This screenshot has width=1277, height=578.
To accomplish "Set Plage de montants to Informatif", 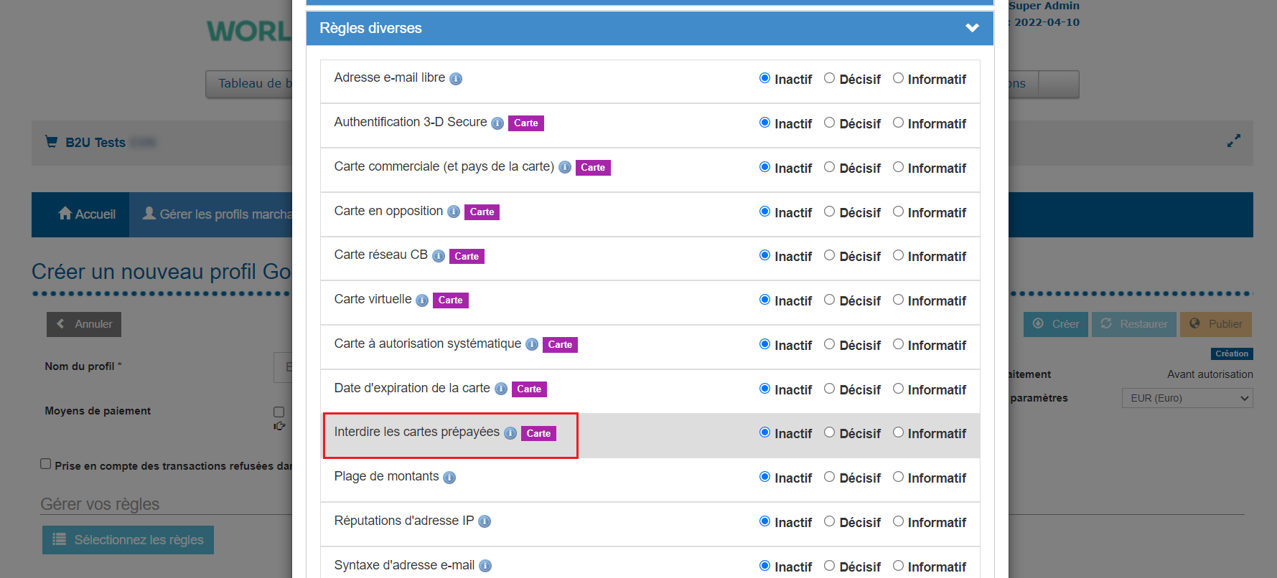I will [898, 477].
